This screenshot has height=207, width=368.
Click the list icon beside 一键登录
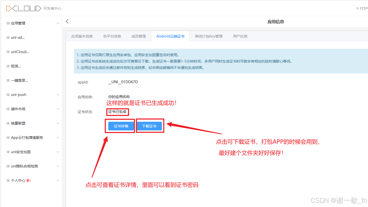pos(8,80)
